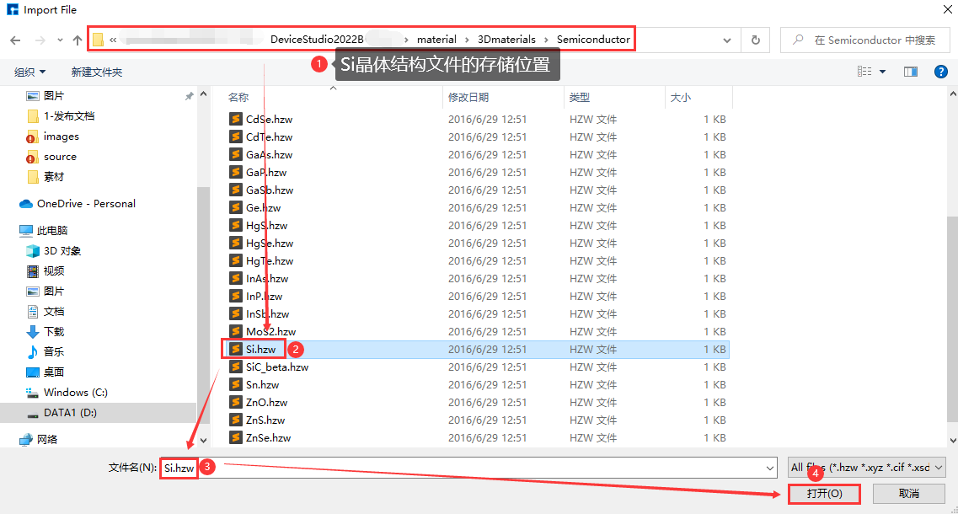Click the 文件名 input field
Screen dimensions: 958x514
click(x=337, y=468)
